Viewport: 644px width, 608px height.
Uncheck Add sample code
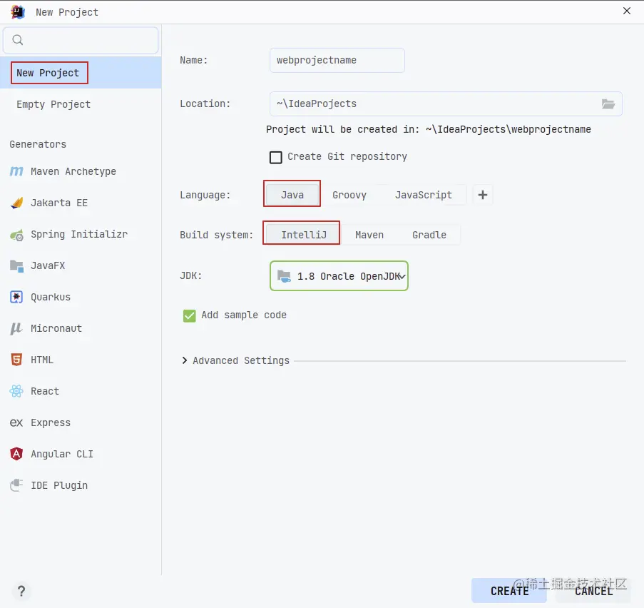189,315
